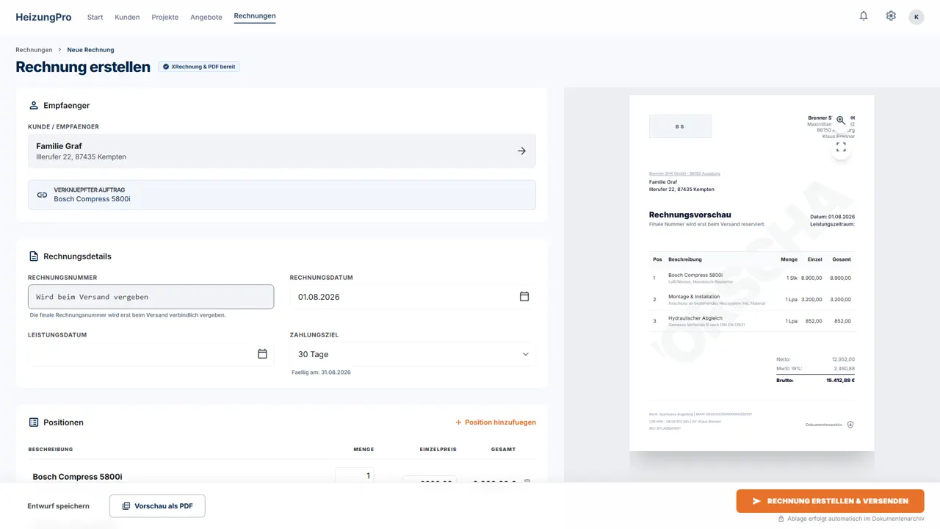Screen dimensions: 940x529
Task: Click the Ablage erfolgt automatisch note
Action: click(856, 519)
